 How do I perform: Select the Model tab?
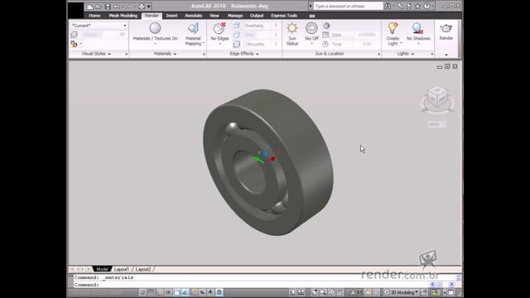pyautogui.click(x=102, y=269)
